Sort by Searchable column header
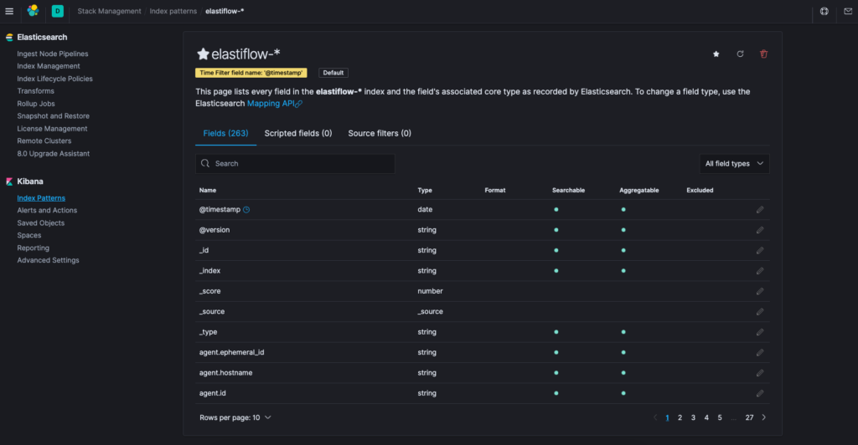858x445 pixels. (x=569, y=191)
